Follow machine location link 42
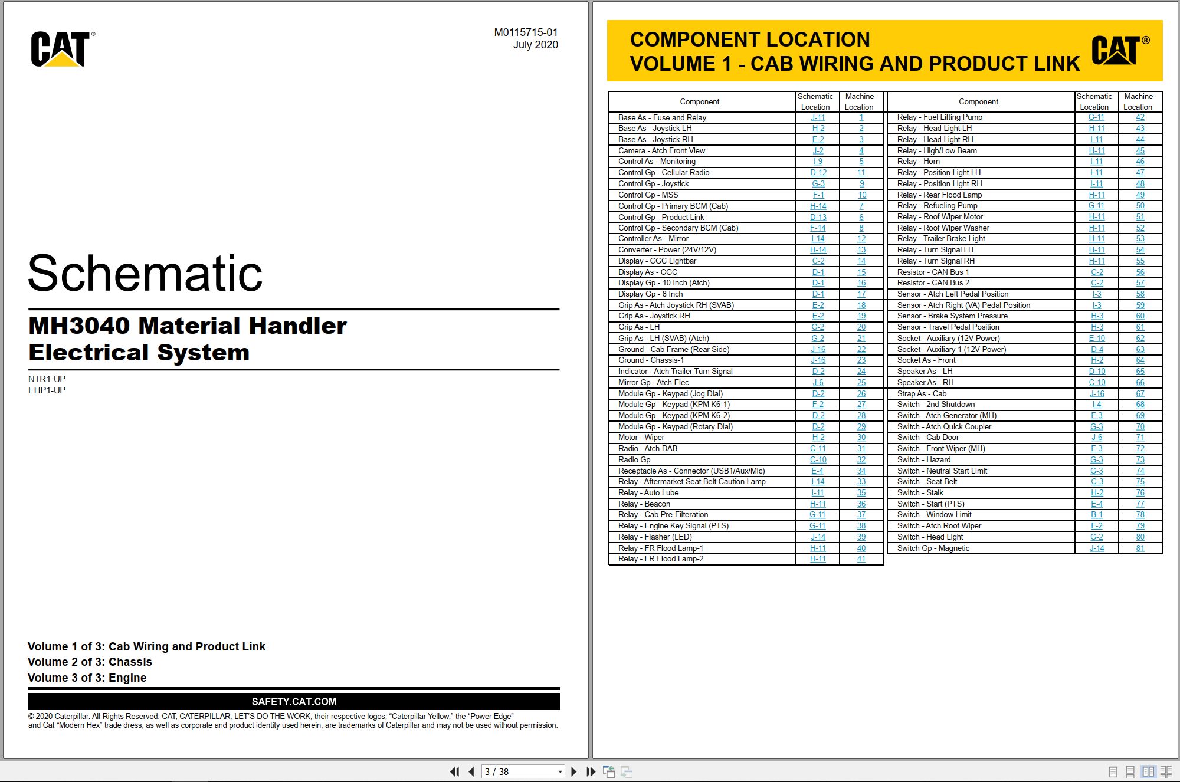The height and width of the screenshot is (782, 1180). 1140,117
